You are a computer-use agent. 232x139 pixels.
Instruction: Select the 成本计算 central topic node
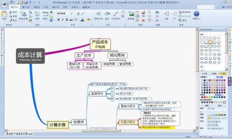coord(30,56)
